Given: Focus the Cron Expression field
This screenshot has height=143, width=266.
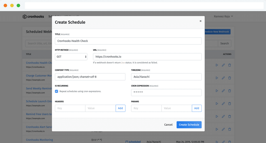Looking at the screenshot, I should 166,92.
